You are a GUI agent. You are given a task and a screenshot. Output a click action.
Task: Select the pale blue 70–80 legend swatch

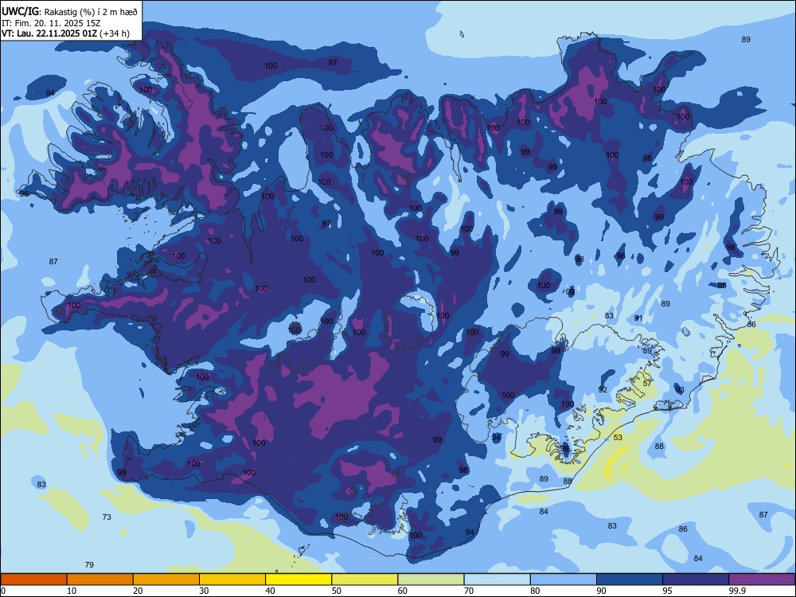pos(497,579)
